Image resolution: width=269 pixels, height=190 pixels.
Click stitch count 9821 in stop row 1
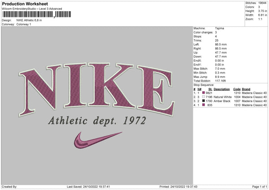[x=209, y=93]
